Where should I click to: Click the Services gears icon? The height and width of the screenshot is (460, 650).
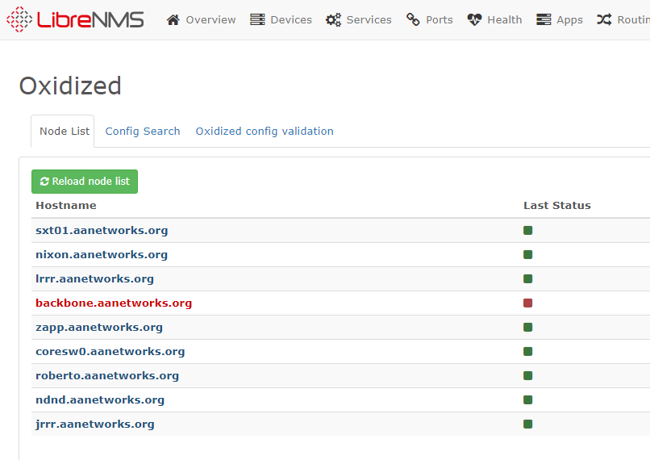click(x=333, y=19)
